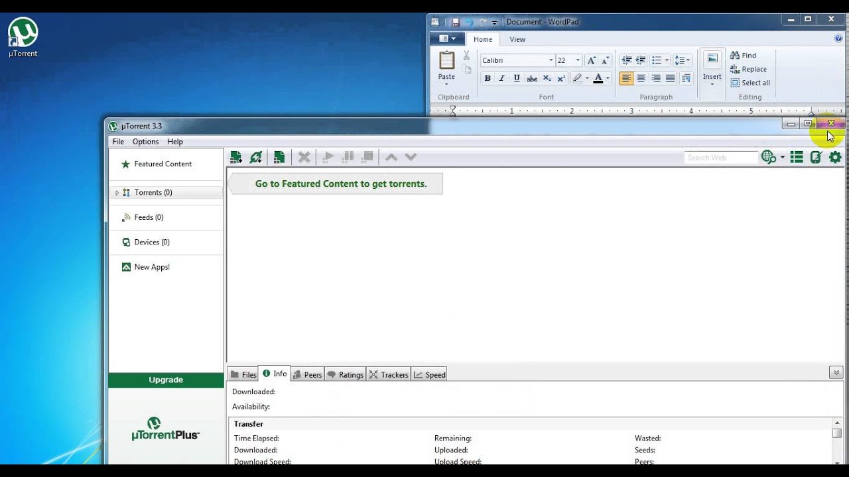Click the Pause torrent icon
The image size is (849, 477).
348,157
